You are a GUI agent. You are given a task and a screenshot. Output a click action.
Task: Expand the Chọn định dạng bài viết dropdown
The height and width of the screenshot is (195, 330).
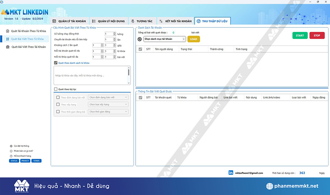[109, 97]
